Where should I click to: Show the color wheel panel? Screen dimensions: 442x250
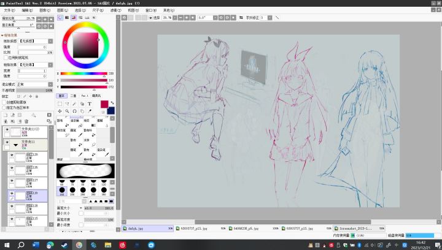tap(60, 17)
